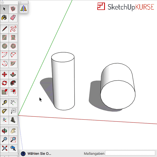Viewport: 157px width, 157px height.
Task: Select the Move tool
Action: click(x=4, y=75)
